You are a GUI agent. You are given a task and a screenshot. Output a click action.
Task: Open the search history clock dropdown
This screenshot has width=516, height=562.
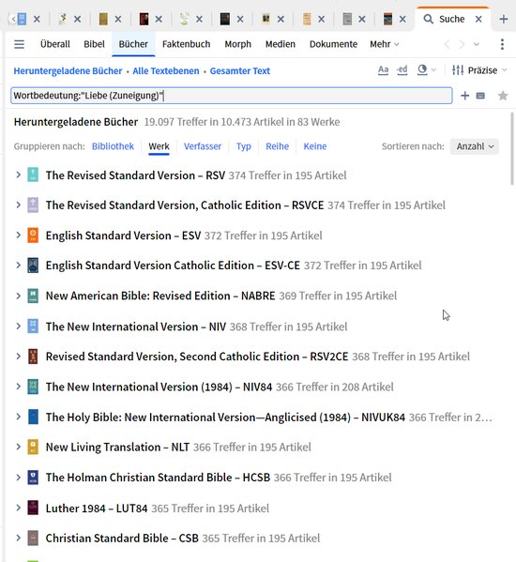point(427,69)
